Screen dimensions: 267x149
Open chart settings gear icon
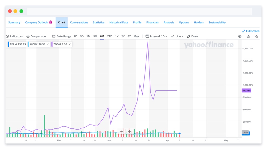[x=240, y=36]
